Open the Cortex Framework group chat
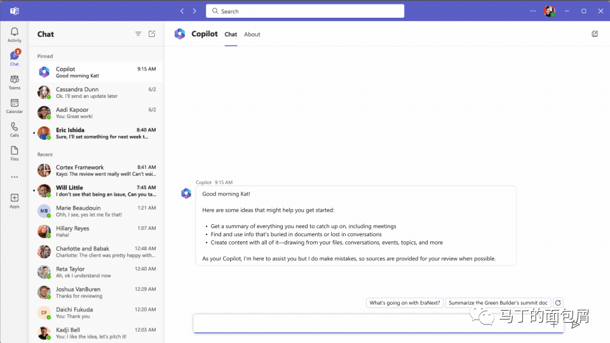The height and width of the screenshot is (343, 610). [97, 170]
